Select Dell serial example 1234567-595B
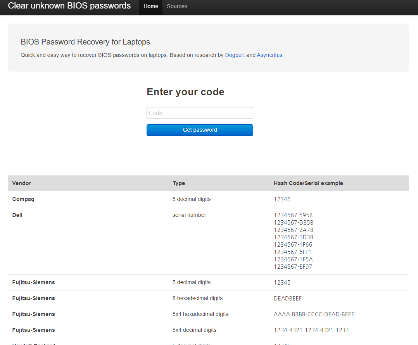 (293, 215)
